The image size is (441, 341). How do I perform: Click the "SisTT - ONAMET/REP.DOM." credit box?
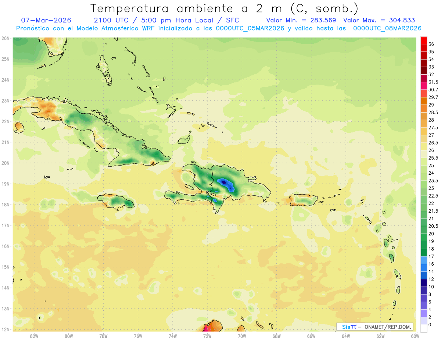[375, 327]
